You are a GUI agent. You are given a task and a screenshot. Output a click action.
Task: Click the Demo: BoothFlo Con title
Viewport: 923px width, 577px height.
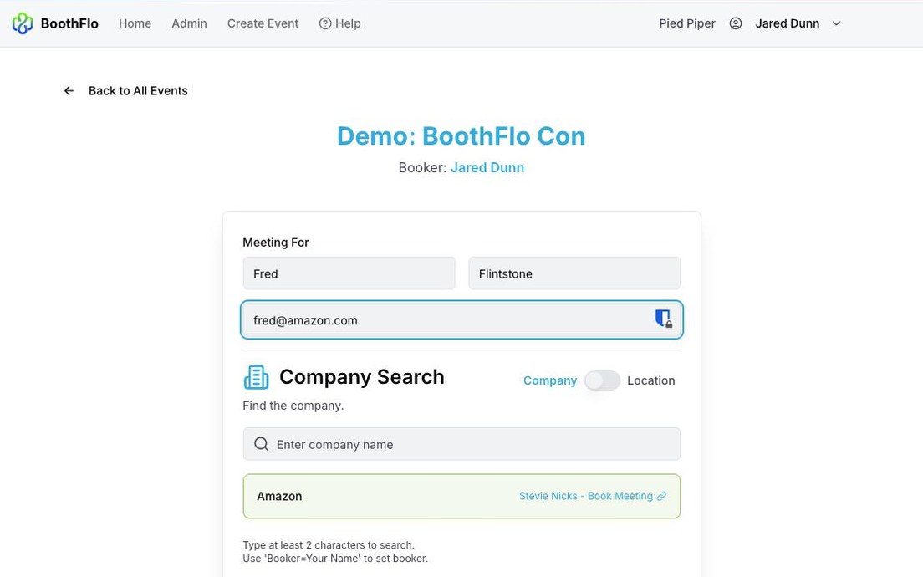pyautogui.click(x=461, y=136)
